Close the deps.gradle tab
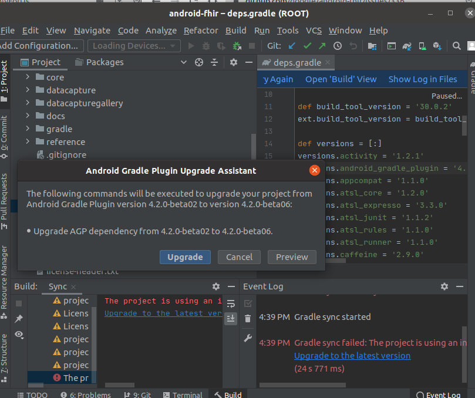This screenshot has width=475, height=398. (328, 62)
